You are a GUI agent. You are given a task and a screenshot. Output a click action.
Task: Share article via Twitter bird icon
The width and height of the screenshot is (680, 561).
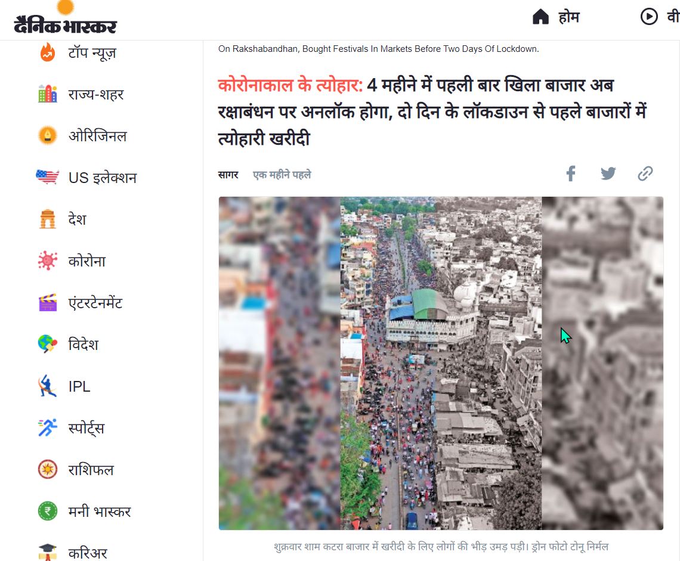(x=608, y=173)
